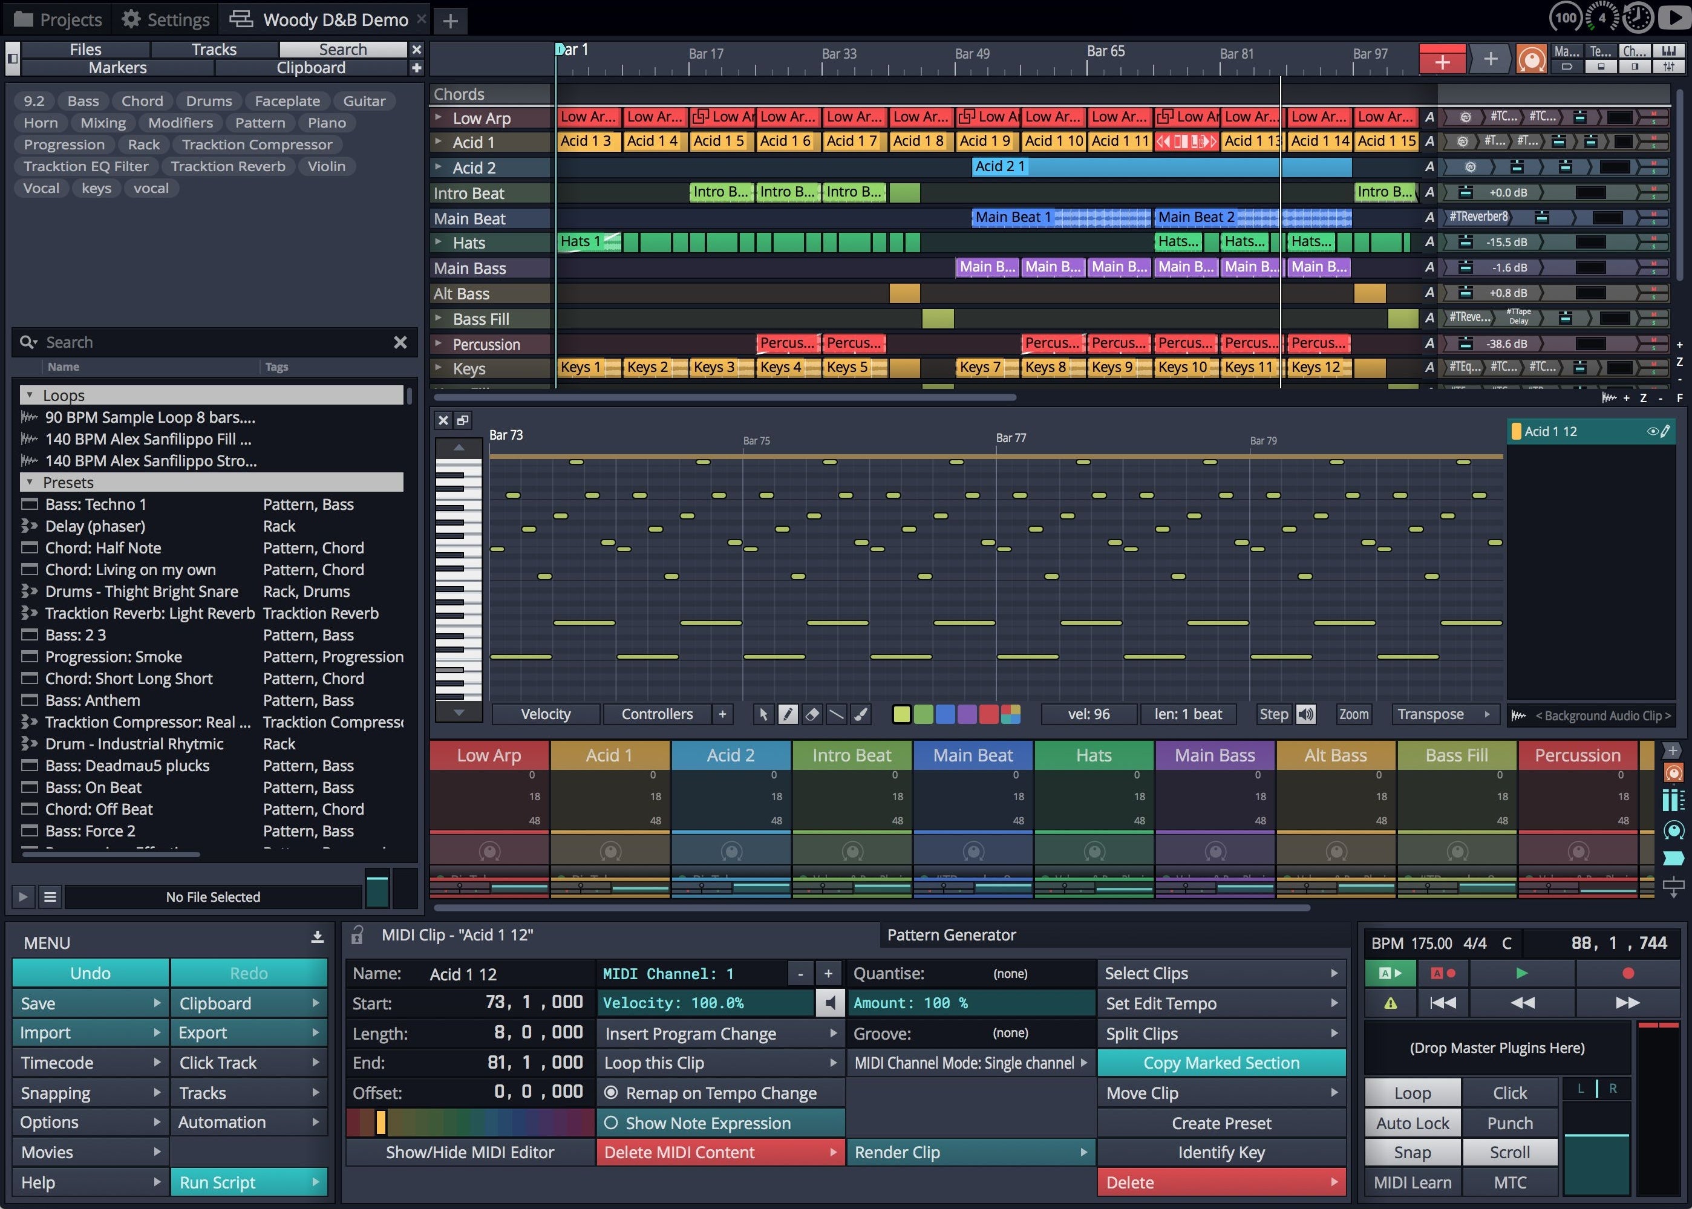Select the pointer tool in the MIDI editor
Viewport: 1692px width, 1209px height.
(x=763, y=715)
